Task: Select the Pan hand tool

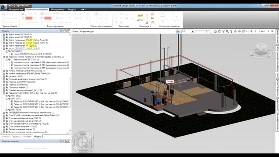Action: coord(219,31)
